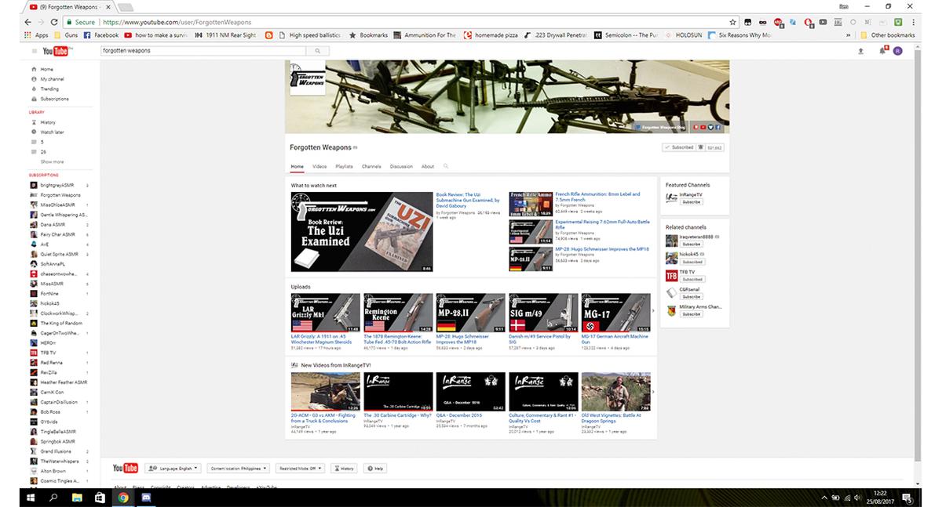Viewport: 942px width, 507px height.
Task: Subscribe to InRangeTV featured channel
Action: point(692,202)
